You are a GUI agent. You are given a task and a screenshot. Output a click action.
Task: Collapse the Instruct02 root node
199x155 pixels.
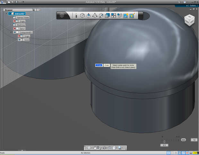pos(6,14)
